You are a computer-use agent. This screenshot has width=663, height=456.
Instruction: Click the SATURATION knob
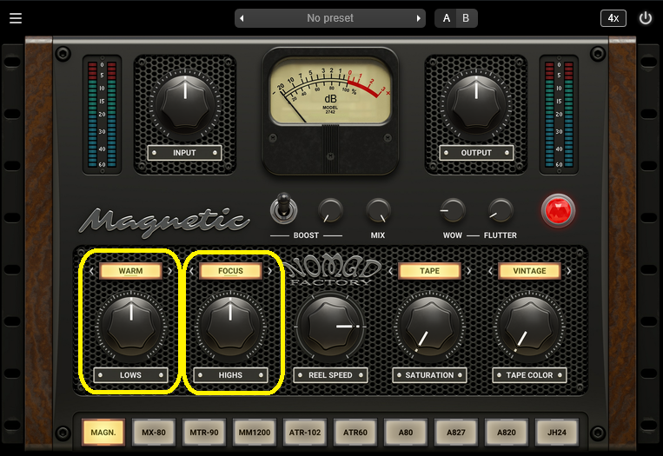point(429,327)
